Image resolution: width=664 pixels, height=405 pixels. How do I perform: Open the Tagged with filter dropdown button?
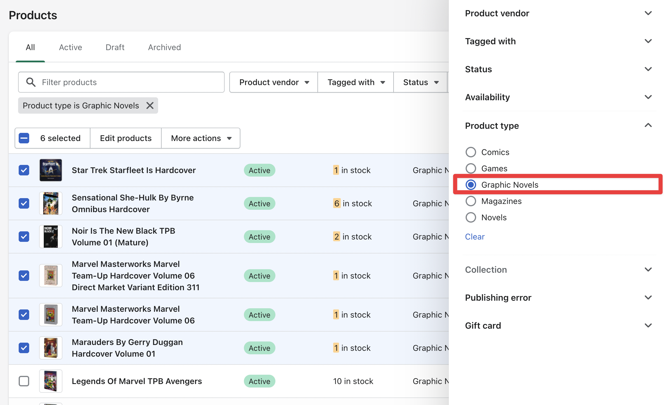click(356, 82)
